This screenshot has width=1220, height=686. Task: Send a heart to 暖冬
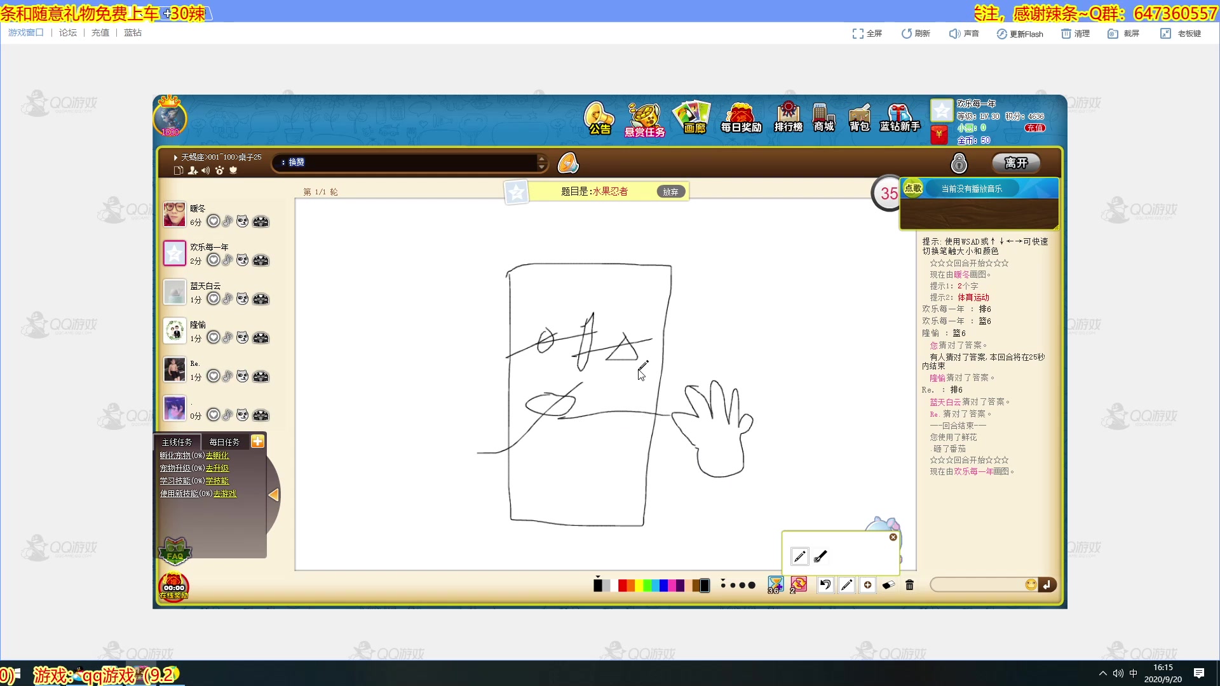click(213, 221)
